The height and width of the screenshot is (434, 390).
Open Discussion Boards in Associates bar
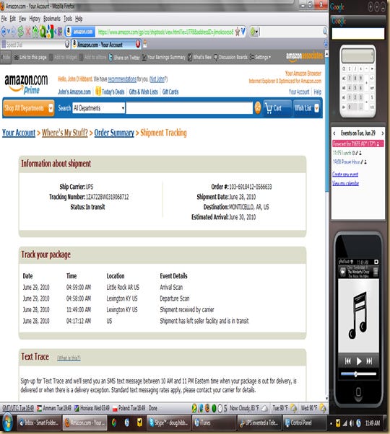point(230,57)
